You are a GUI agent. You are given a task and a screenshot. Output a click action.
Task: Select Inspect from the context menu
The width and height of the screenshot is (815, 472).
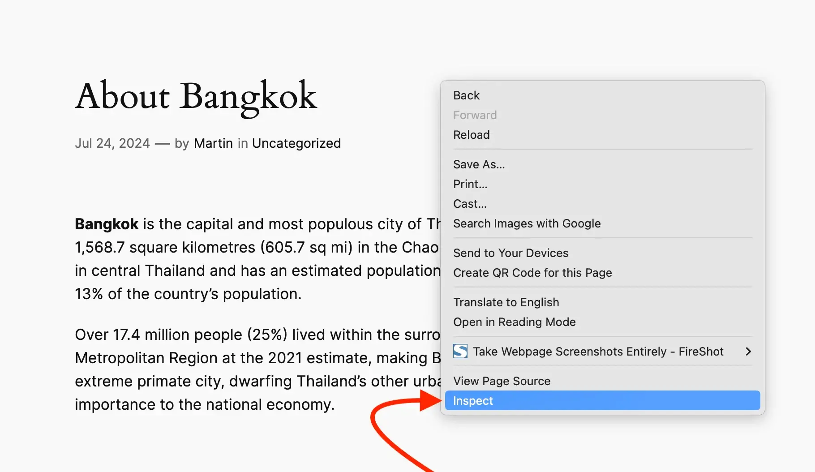pos(602,400)
